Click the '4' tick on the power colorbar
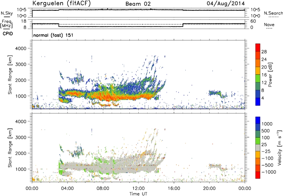Viewport: 283px width, 196px height. 262,98
